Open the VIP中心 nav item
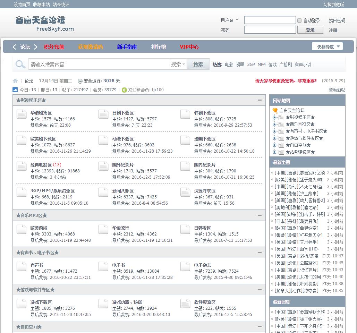The image size is (357, 333). pyautogui.click(x=189, y=47)
